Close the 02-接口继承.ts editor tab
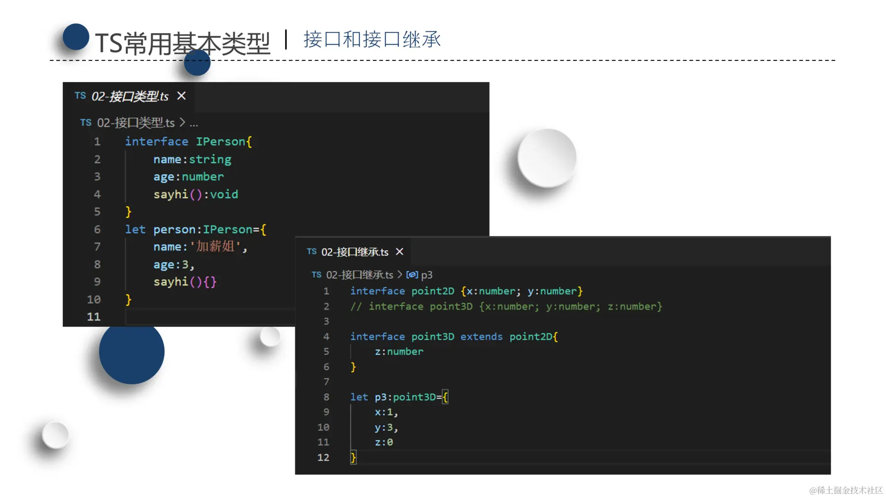The width and height of the screenshot is (886, 498). pos(400,252)
